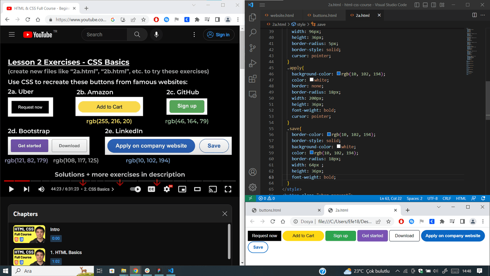Click the Apply on company website button

[453, 236]
